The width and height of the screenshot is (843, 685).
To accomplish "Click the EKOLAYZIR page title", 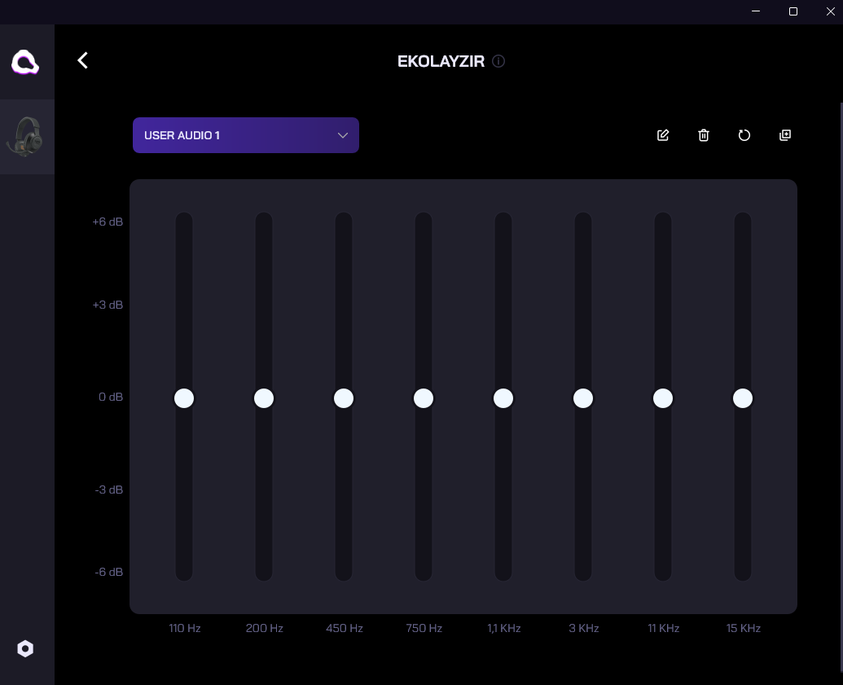I will click(441, 61).
